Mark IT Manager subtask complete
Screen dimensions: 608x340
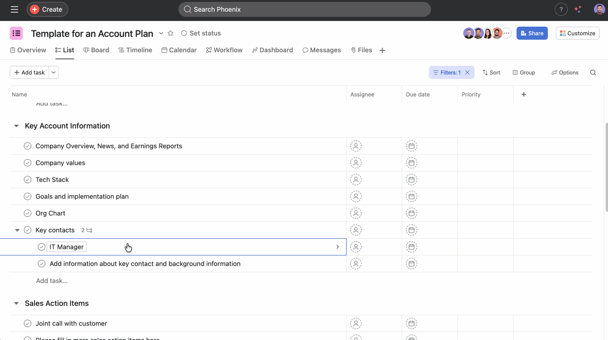click(42, 247)
